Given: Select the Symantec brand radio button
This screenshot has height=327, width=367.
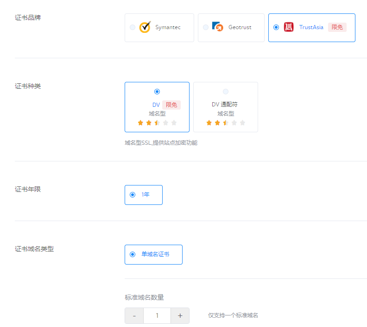Looking at the screenshot, I should (x=133, y=27).
